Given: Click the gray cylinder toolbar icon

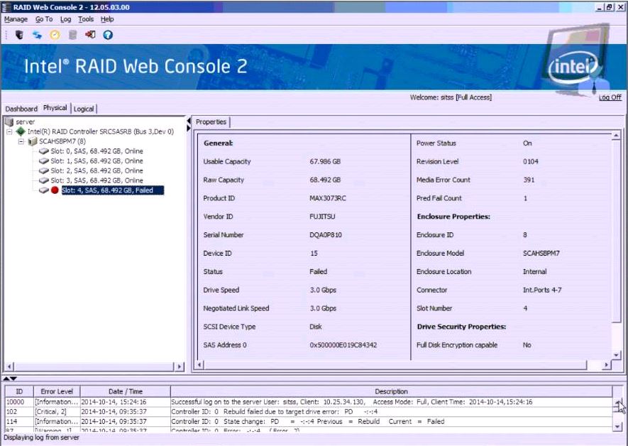Looking at the screenshot, I should point(72,35).
